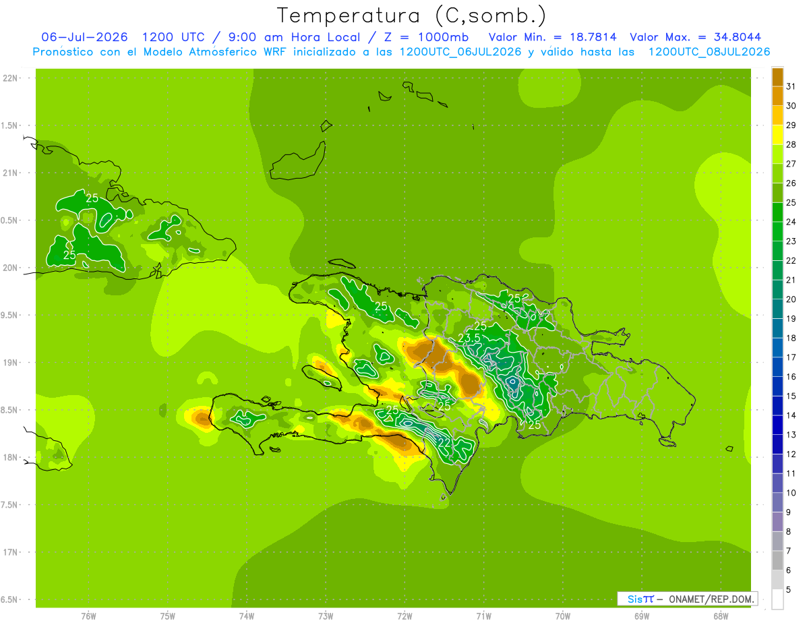Select the "Valor Max. = 34.8044" readout
Screen dimensions: 809x625
click(x=695, y=37)
